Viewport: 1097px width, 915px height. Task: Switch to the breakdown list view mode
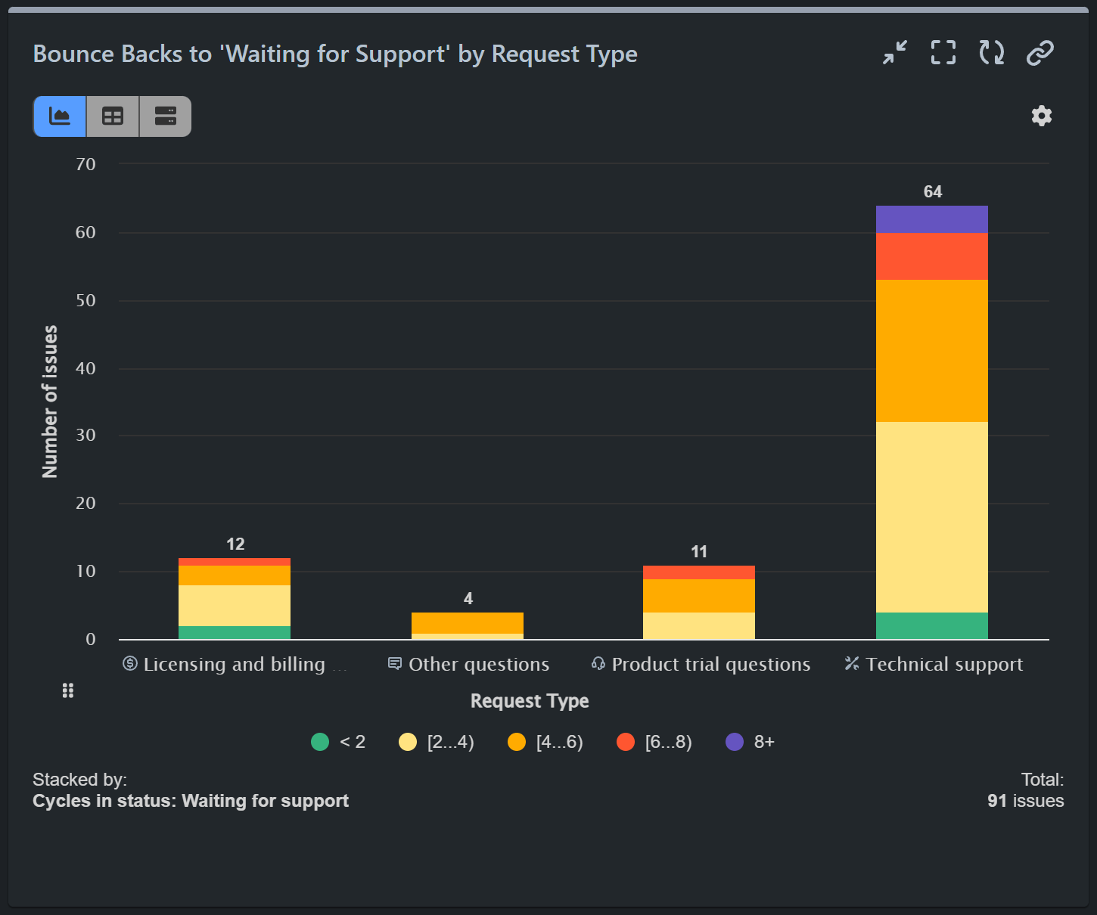click(x=165, y=116)
